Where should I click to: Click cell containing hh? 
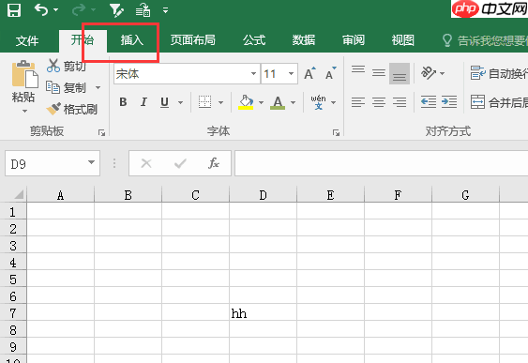pyautogui.click(x=263, y=313)
